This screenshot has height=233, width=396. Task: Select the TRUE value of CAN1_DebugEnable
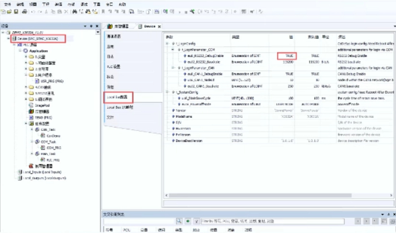[x=289, y=74]
